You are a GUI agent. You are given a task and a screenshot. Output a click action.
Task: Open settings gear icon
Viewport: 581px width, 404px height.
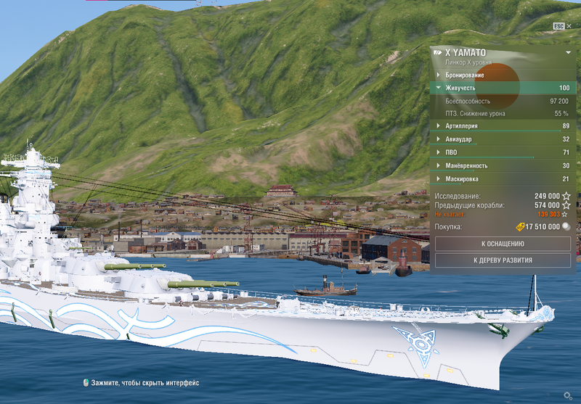click(568, 396)
